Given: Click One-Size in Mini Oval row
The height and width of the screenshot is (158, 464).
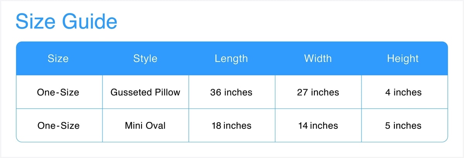Looking at the screenshot, I should coord(58,126).
